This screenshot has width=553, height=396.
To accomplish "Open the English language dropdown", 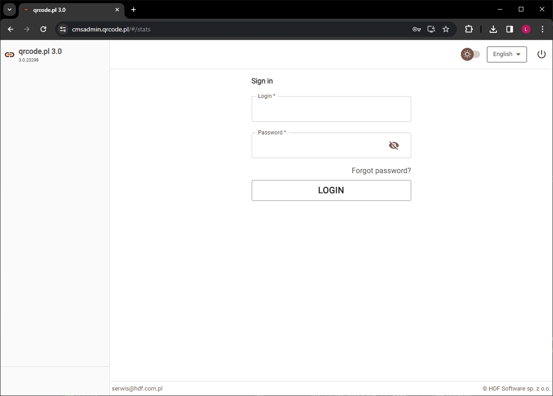I will click(x=506, y=54).
